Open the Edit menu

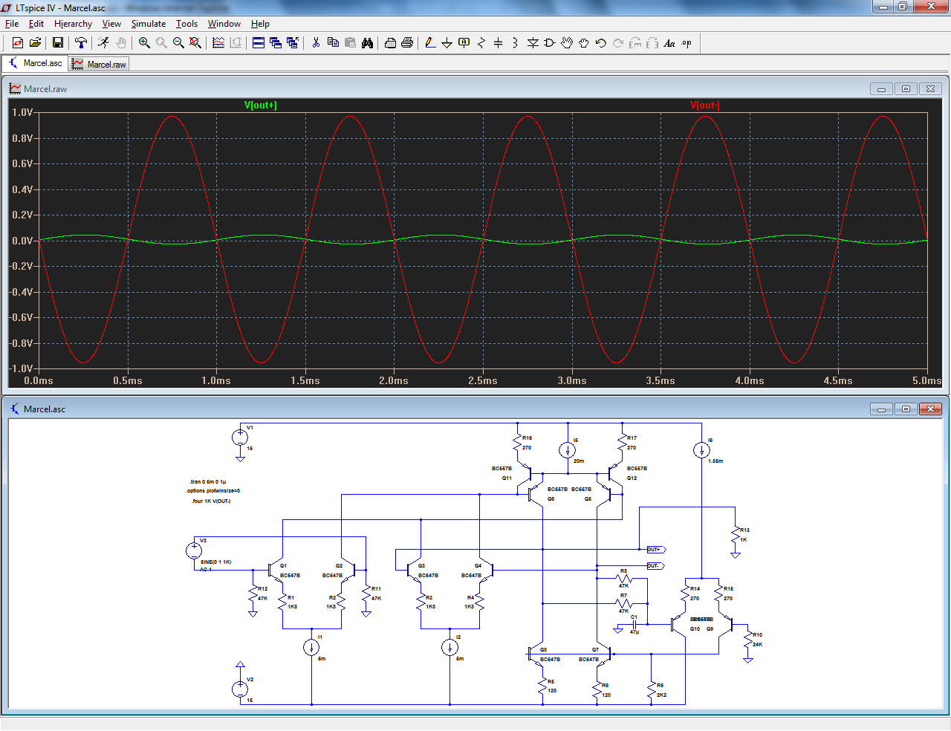36,24
